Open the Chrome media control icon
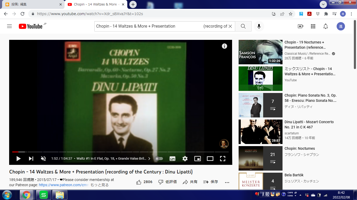This screenshot has height=200, width=357. (x=334, y=14)
